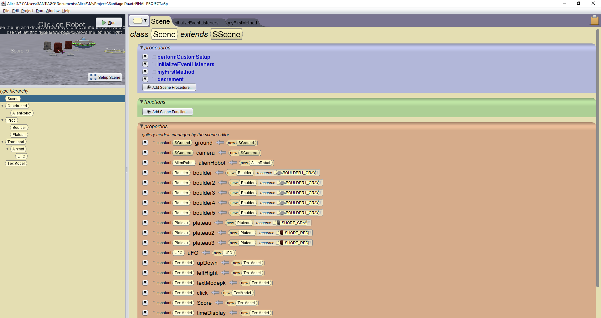Select AlienRobot in type hierarchy
This screenshot has height=318, width=601.
pyautogui.click(x=22, y=113)
